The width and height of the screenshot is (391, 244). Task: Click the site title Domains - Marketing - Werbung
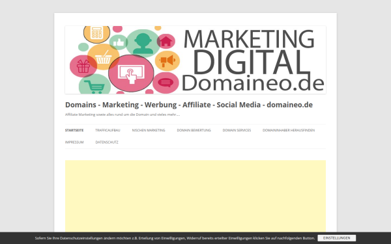pos(189,105)
